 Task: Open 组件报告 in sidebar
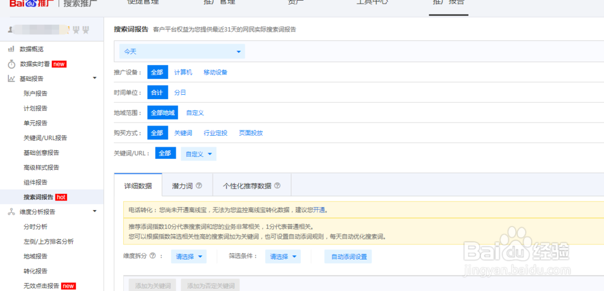pyautogui.click(x=36, y=182)
